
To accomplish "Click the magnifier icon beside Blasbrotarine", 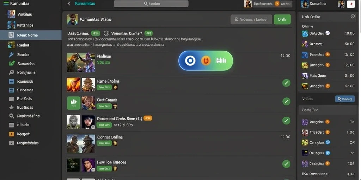I will point(11,116).
